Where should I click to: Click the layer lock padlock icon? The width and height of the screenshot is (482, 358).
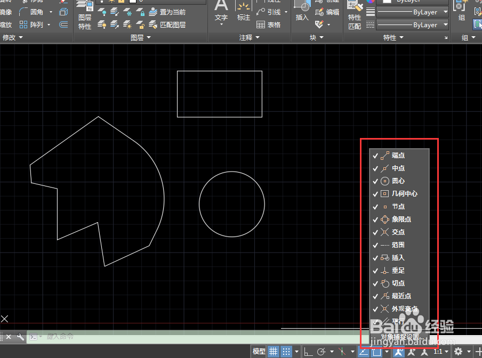[140, 12]
